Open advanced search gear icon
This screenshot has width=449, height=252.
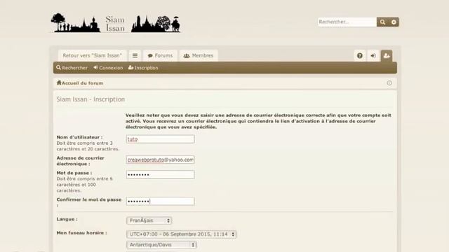[x=394, y=22]
